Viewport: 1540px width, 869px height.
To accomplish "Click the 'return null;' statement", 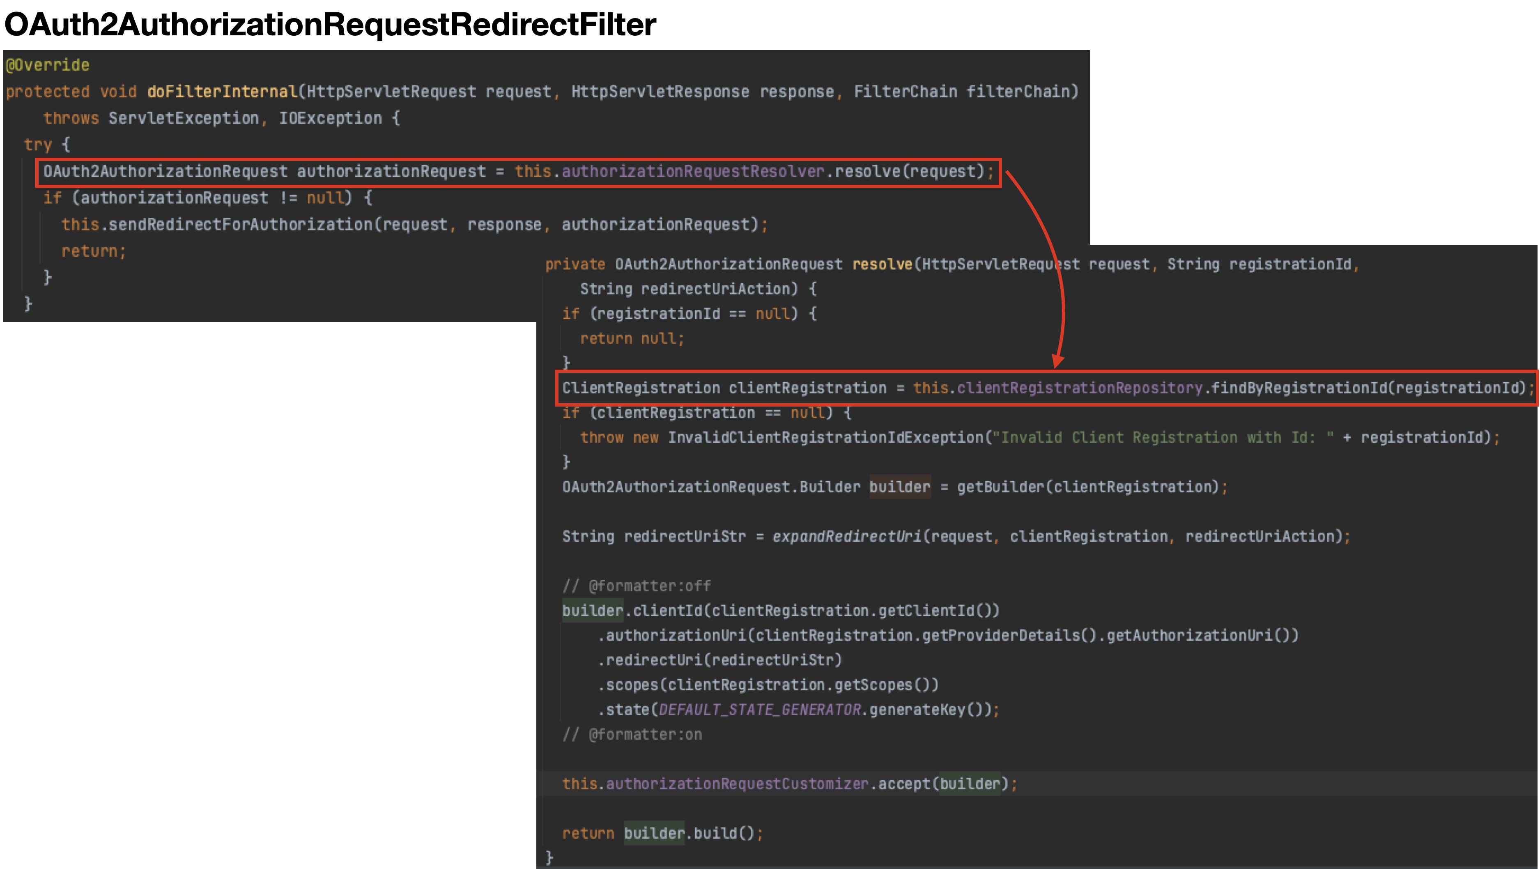I will coord(632,339).
